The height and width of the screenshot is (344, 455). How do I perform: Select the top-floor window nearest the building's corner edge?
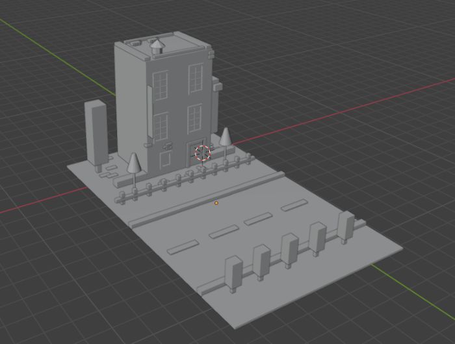click(x=160, y=86)
